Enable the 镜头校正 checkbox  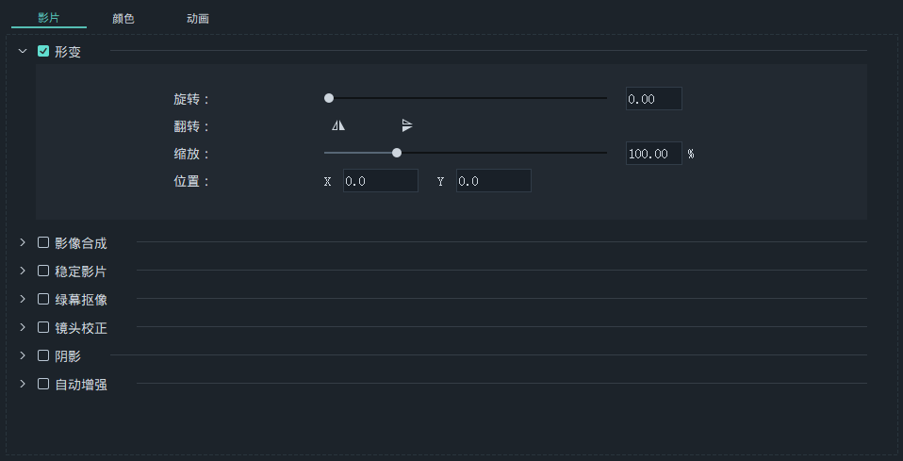(x=43, y=327)
